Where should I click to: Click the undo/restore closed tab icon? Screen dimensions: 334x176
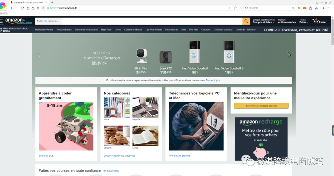pos(33,8)
